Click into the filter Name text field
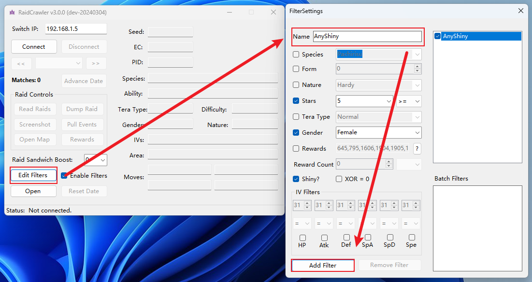Screen dimensions: 532x282 pos(367,36)
